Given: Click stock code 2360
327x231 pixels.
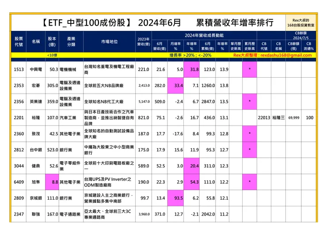Looking at the screenshot, I should point(19,134).
